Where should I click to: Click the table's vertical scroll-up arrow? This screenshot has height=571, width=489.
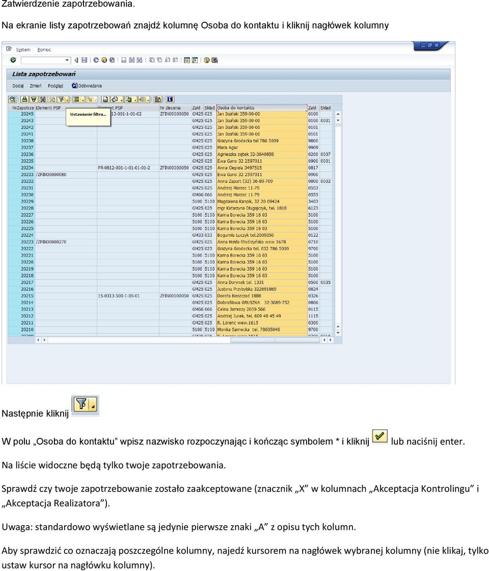pos(338,114)
